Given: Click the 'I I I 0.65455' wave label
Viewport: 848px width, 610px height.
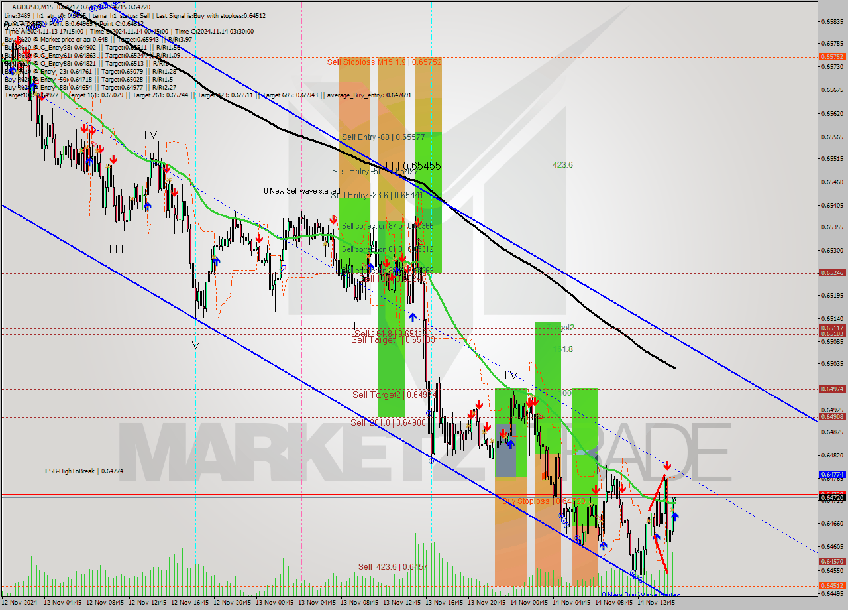Looking at the screenshot, I should click(413, 166).
